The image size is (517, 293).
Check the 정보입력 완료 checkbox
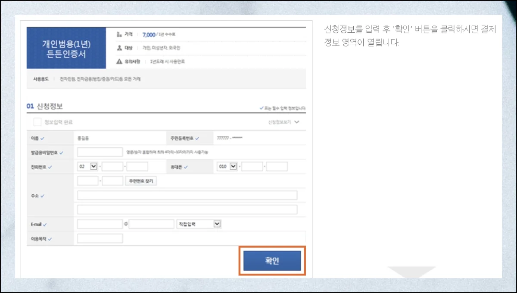pyautogui.click(x=37, y=122)
